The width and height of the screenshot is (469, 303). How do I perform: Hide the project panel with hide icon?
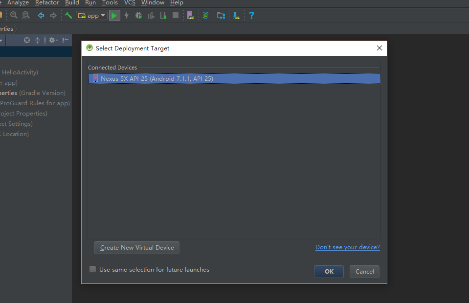(65, 40)
